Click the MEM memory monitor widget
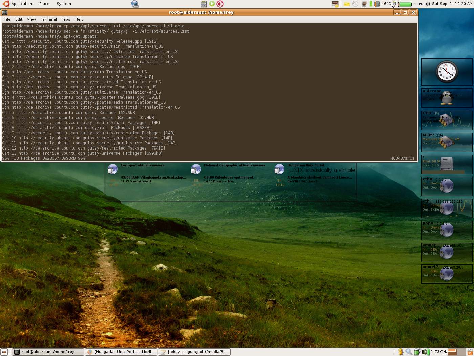Screen dimensions: 474x356 [x=447, y=142]
